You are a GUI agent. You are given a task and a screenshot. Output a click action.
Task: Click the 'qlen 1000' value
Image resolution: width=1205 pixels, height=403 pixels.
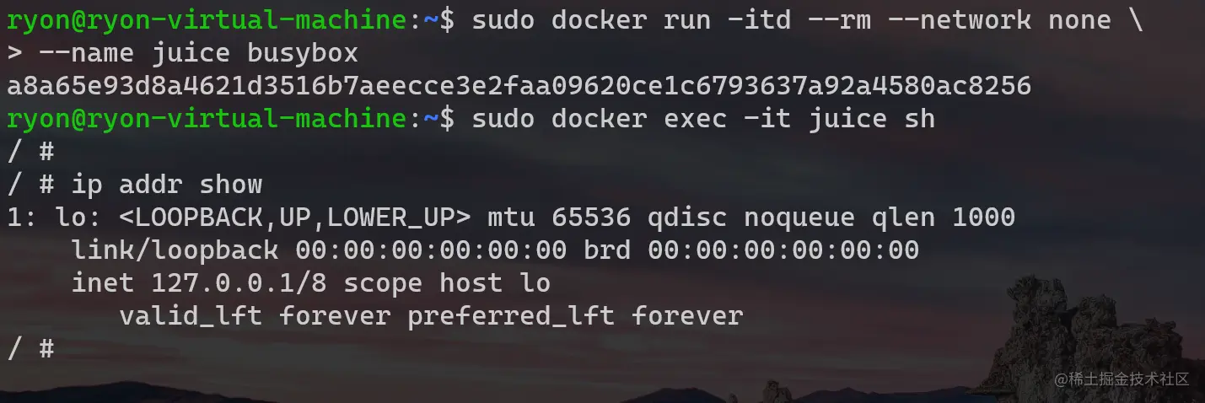click(943, 218)
